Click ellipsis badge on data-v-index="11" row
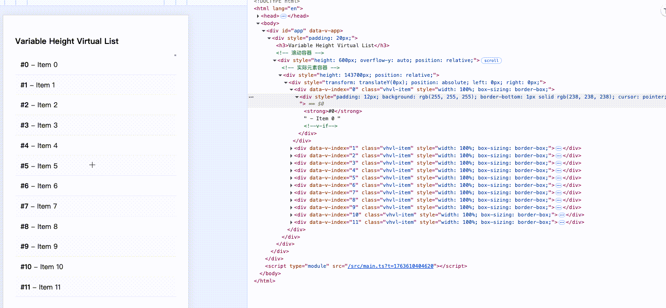Viewport: 666px width, 308px height. (562, 222)
